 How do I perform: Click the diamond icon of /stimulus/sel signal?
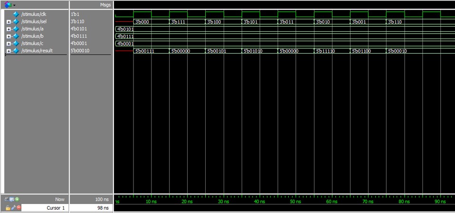[x=16, y=21]
